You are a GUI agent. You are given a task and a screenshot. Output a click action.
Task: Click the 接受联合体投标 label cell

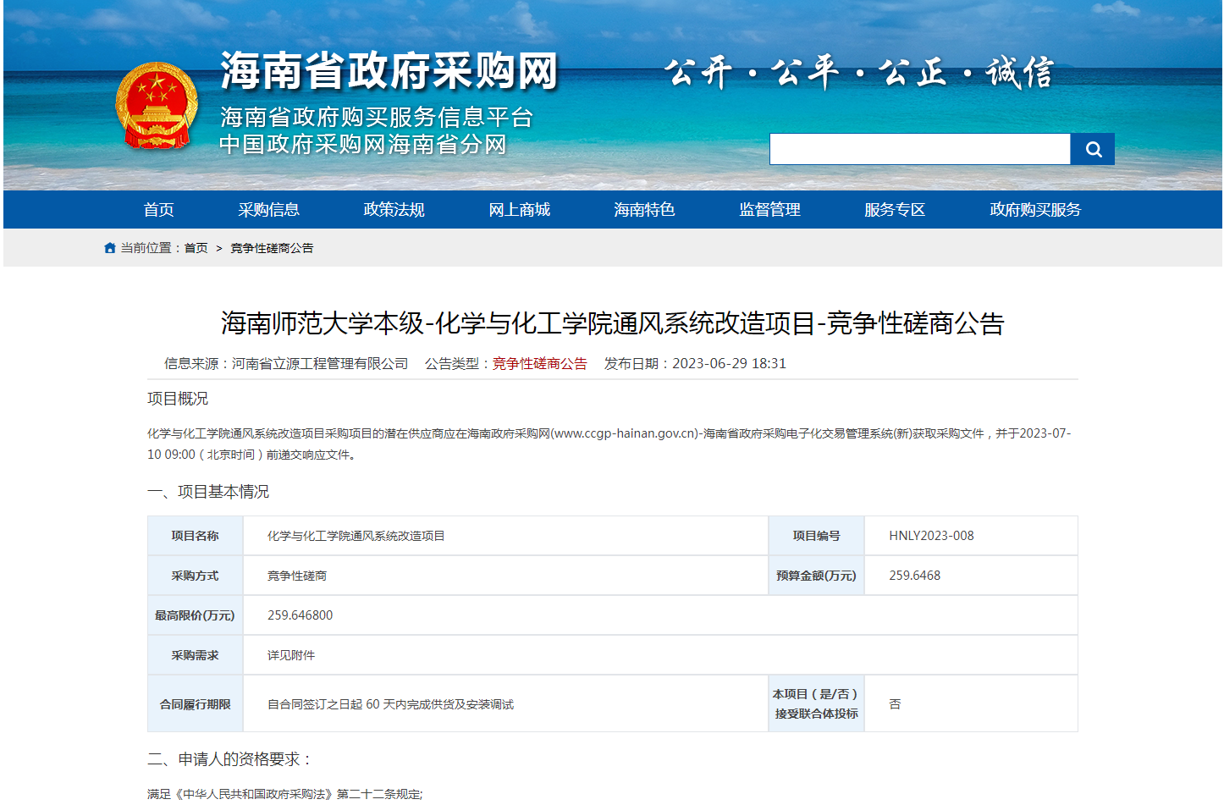816,704
